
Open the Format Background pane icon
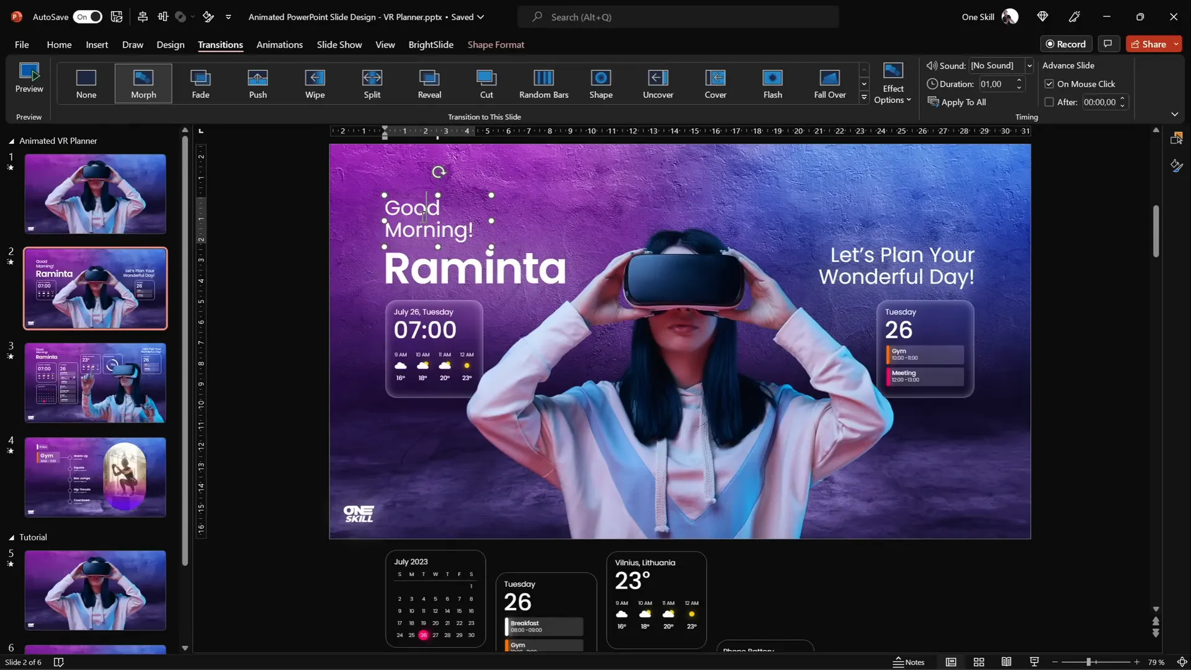click(x=1177, y=166)
